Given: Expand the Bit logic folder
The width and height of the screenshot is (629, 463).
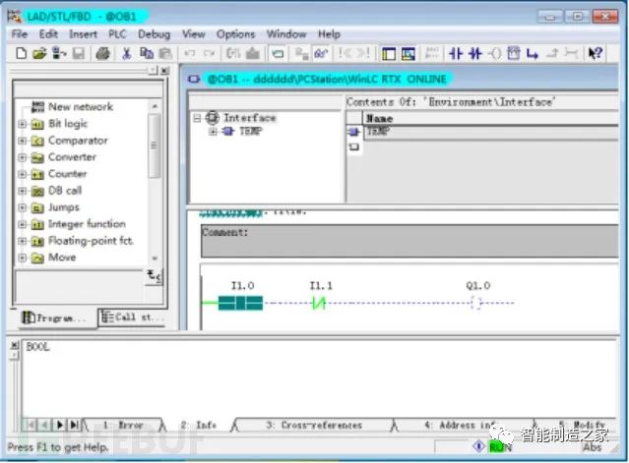Looking at the screenshot, I should [22, 124].
